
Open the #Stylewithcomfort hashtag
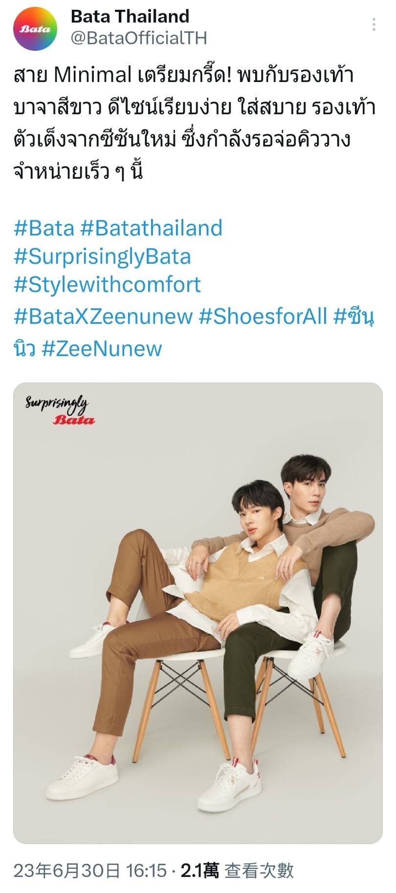[x=107, y=285]
